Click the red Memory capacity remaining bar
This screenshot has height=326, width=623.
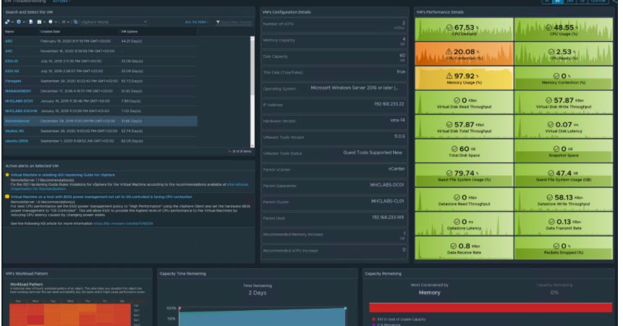[x=490, y=307]
